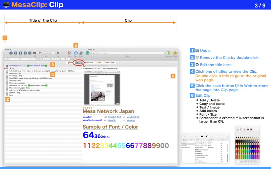
Task: Switch to the Web tab
Action: pos(70,63)
